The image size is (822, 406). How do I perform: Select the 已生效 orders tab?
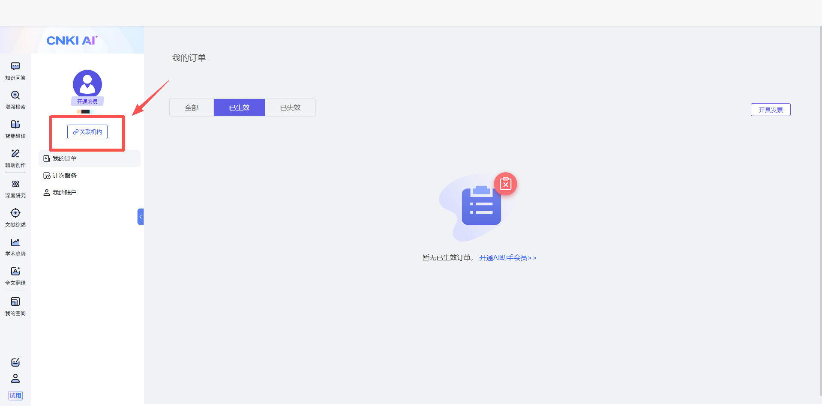tap(239, 107)
